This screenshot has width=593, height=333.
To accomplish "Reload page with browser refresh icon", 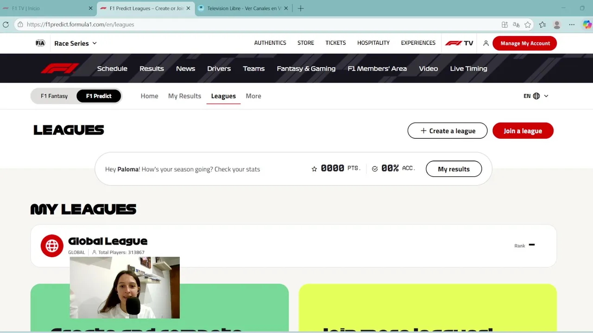I will click(6, 25).
